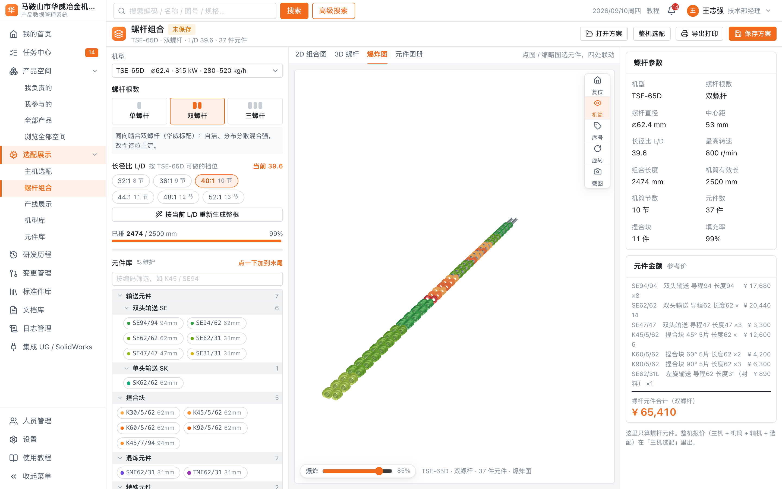The image size is (782, 489).
Task: Open 使用教程 guide item
Action: 53,458
